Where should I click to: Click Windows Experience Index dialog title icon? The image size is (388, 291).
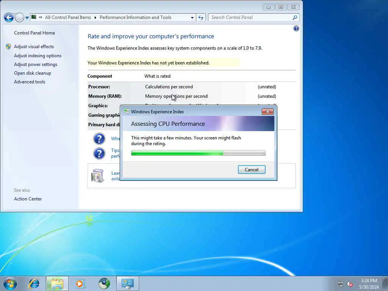point(127,112)
